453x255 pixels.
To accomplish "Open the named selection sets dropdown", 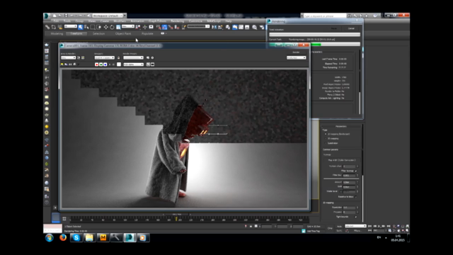I will click(198, 27).
